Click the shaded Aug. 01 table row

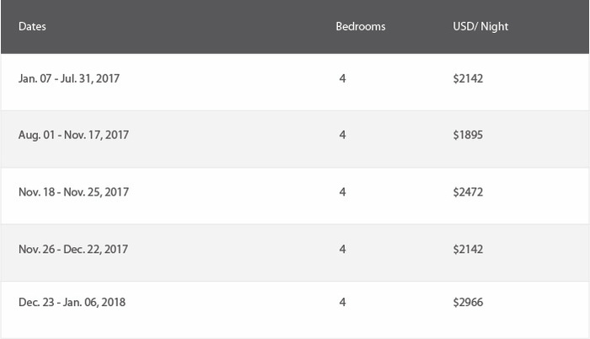[x=295, y=139]
